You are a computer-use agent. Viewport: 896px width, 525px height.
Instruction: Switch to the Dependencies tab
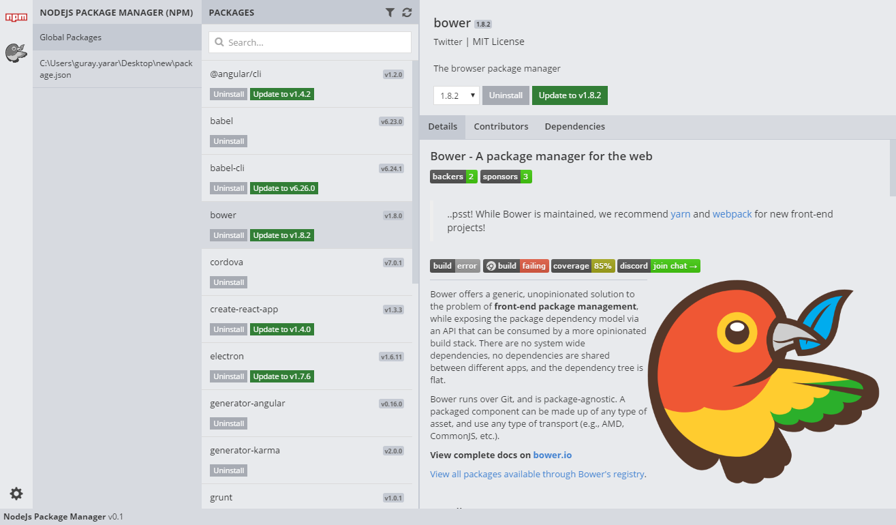[574, 127]
